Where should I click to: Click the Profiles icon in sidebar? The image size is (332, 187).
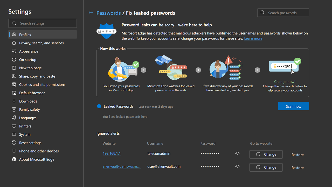[14, 35]
